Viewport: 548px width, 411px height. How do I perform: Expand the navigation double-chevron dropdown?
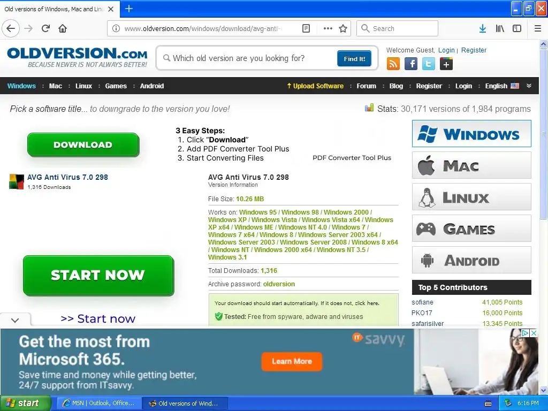pyautogui.click(x=529, y=86)
